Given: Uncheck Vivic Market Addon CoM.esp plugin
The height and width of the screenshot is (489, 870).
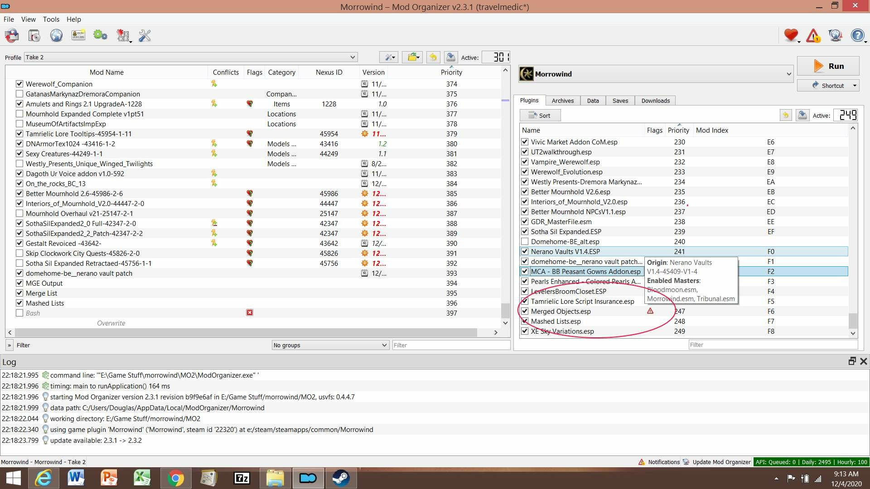Looking at the screenshot, I should pyautogui.click(x=525, y=142).
